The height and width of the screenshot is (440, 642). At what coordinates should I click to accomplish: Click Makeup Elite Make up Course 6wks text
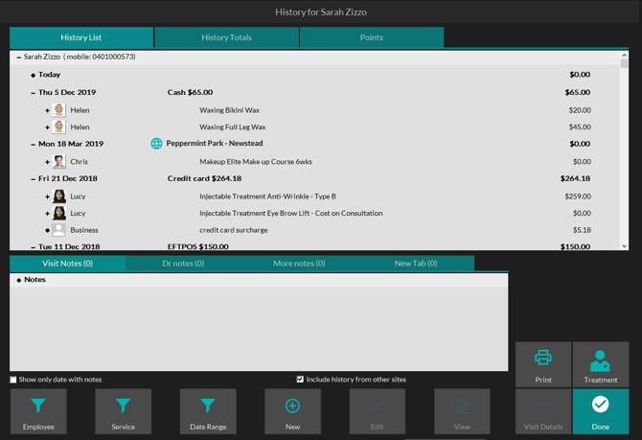point(256,161)
